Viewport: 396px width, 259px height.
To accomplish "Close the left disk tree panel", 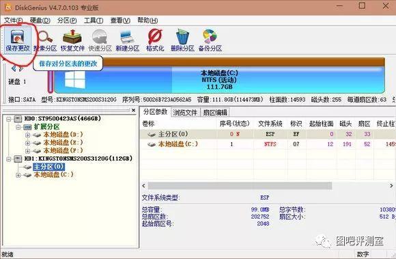I will pos(134,111).
